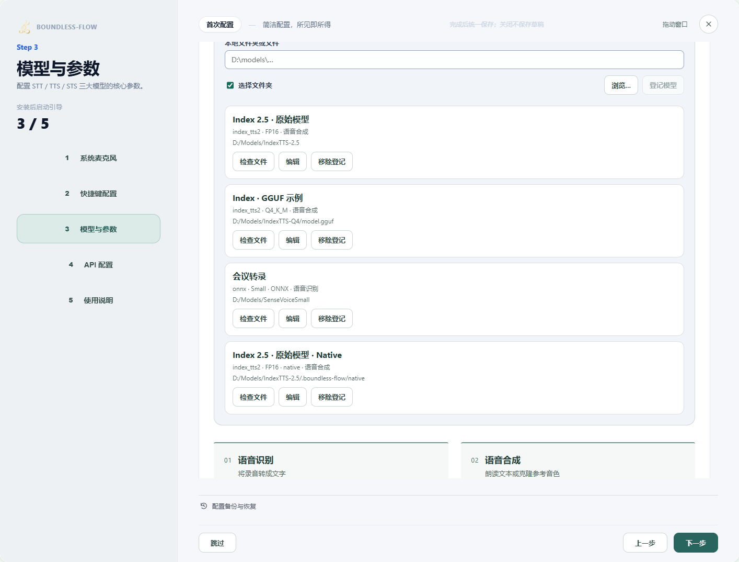Remove registration of Index 2.5 Native model
739x562 pixels.
pos(332,397)
